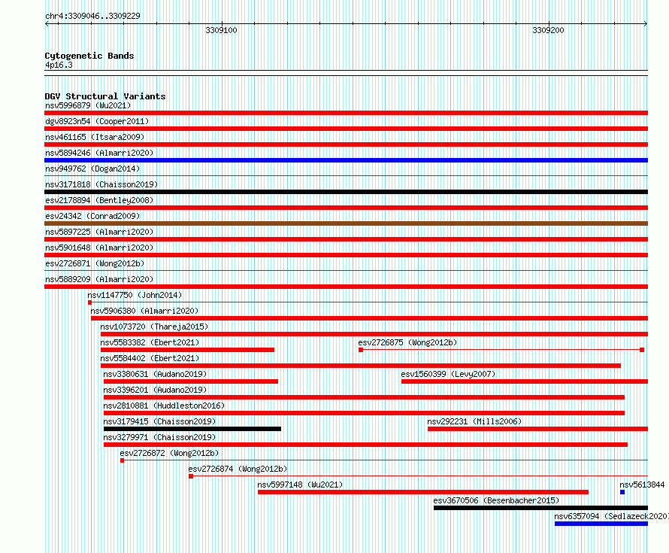
Task: Open nsv5584402 (Ebert2021) label
Action: tap(150, 358)
